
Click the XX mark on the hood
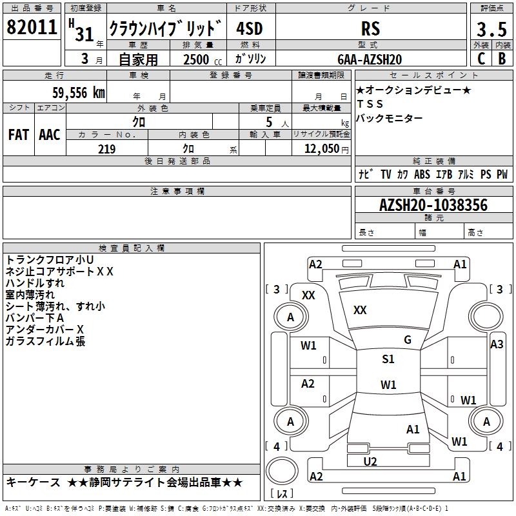[x=360, y=310]
